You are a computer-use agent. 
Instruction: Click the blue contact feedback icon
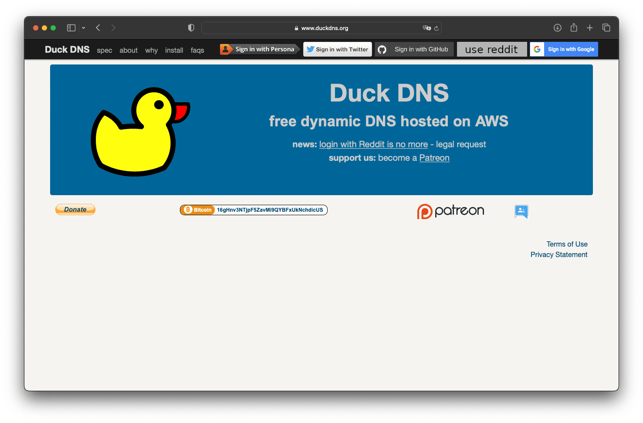pos(521,211)
